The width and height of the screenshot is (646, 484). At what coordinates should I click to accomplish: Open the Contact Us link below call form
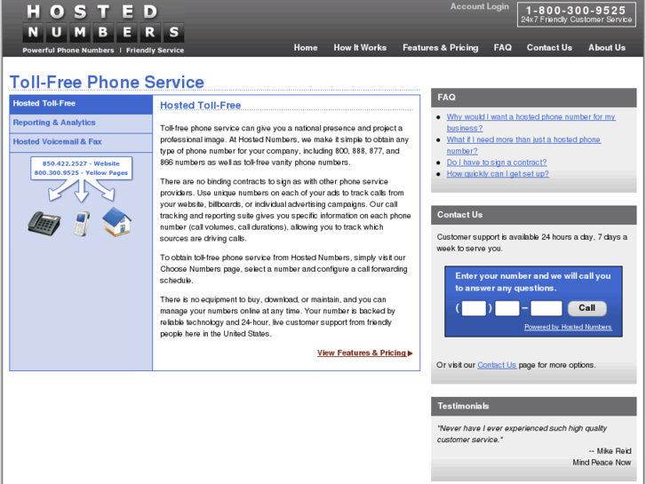tap(497, 365)
